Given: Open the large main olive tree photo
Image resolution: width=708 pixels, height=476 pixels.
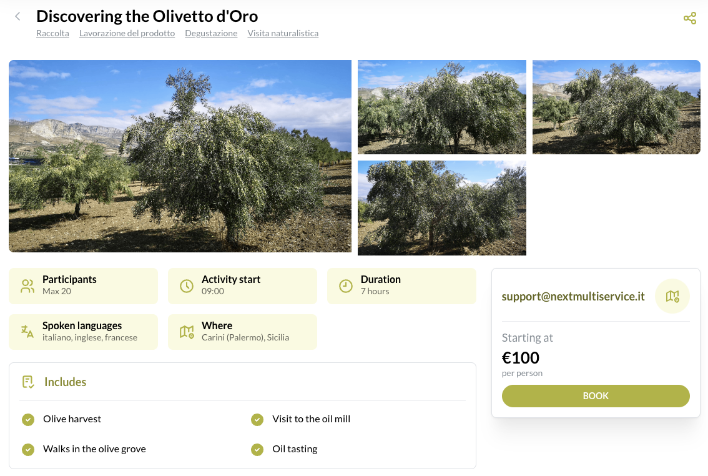Looking at the screenshot, I should click(x=180, y=156).
